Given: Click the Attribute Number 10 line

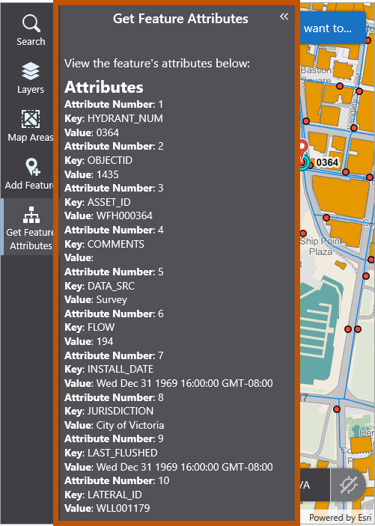Looking at the screenshot, I should coord(117,480).
